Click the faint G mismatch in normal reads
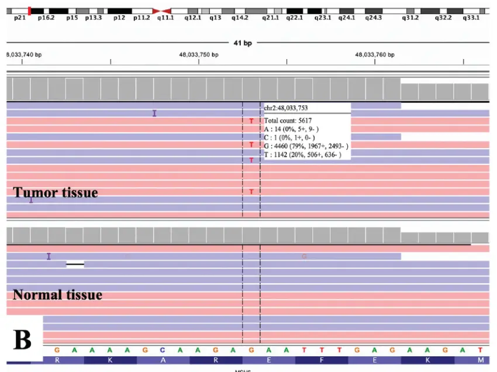Image resolution: width=497 pixels, height=372 pixels. pyautogui.click(x=304, y=256)
